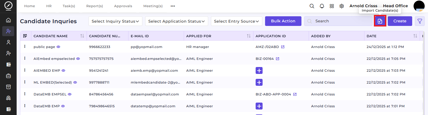The image size is (428, 115).
Task: Sort by Date column
Action: pos(415,36)
